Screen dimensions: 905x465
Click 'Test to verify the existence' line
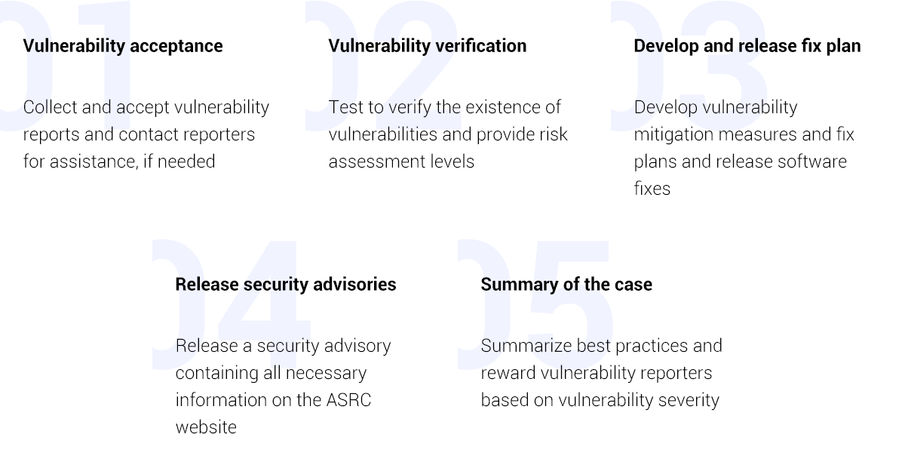(x=445, y=107)
